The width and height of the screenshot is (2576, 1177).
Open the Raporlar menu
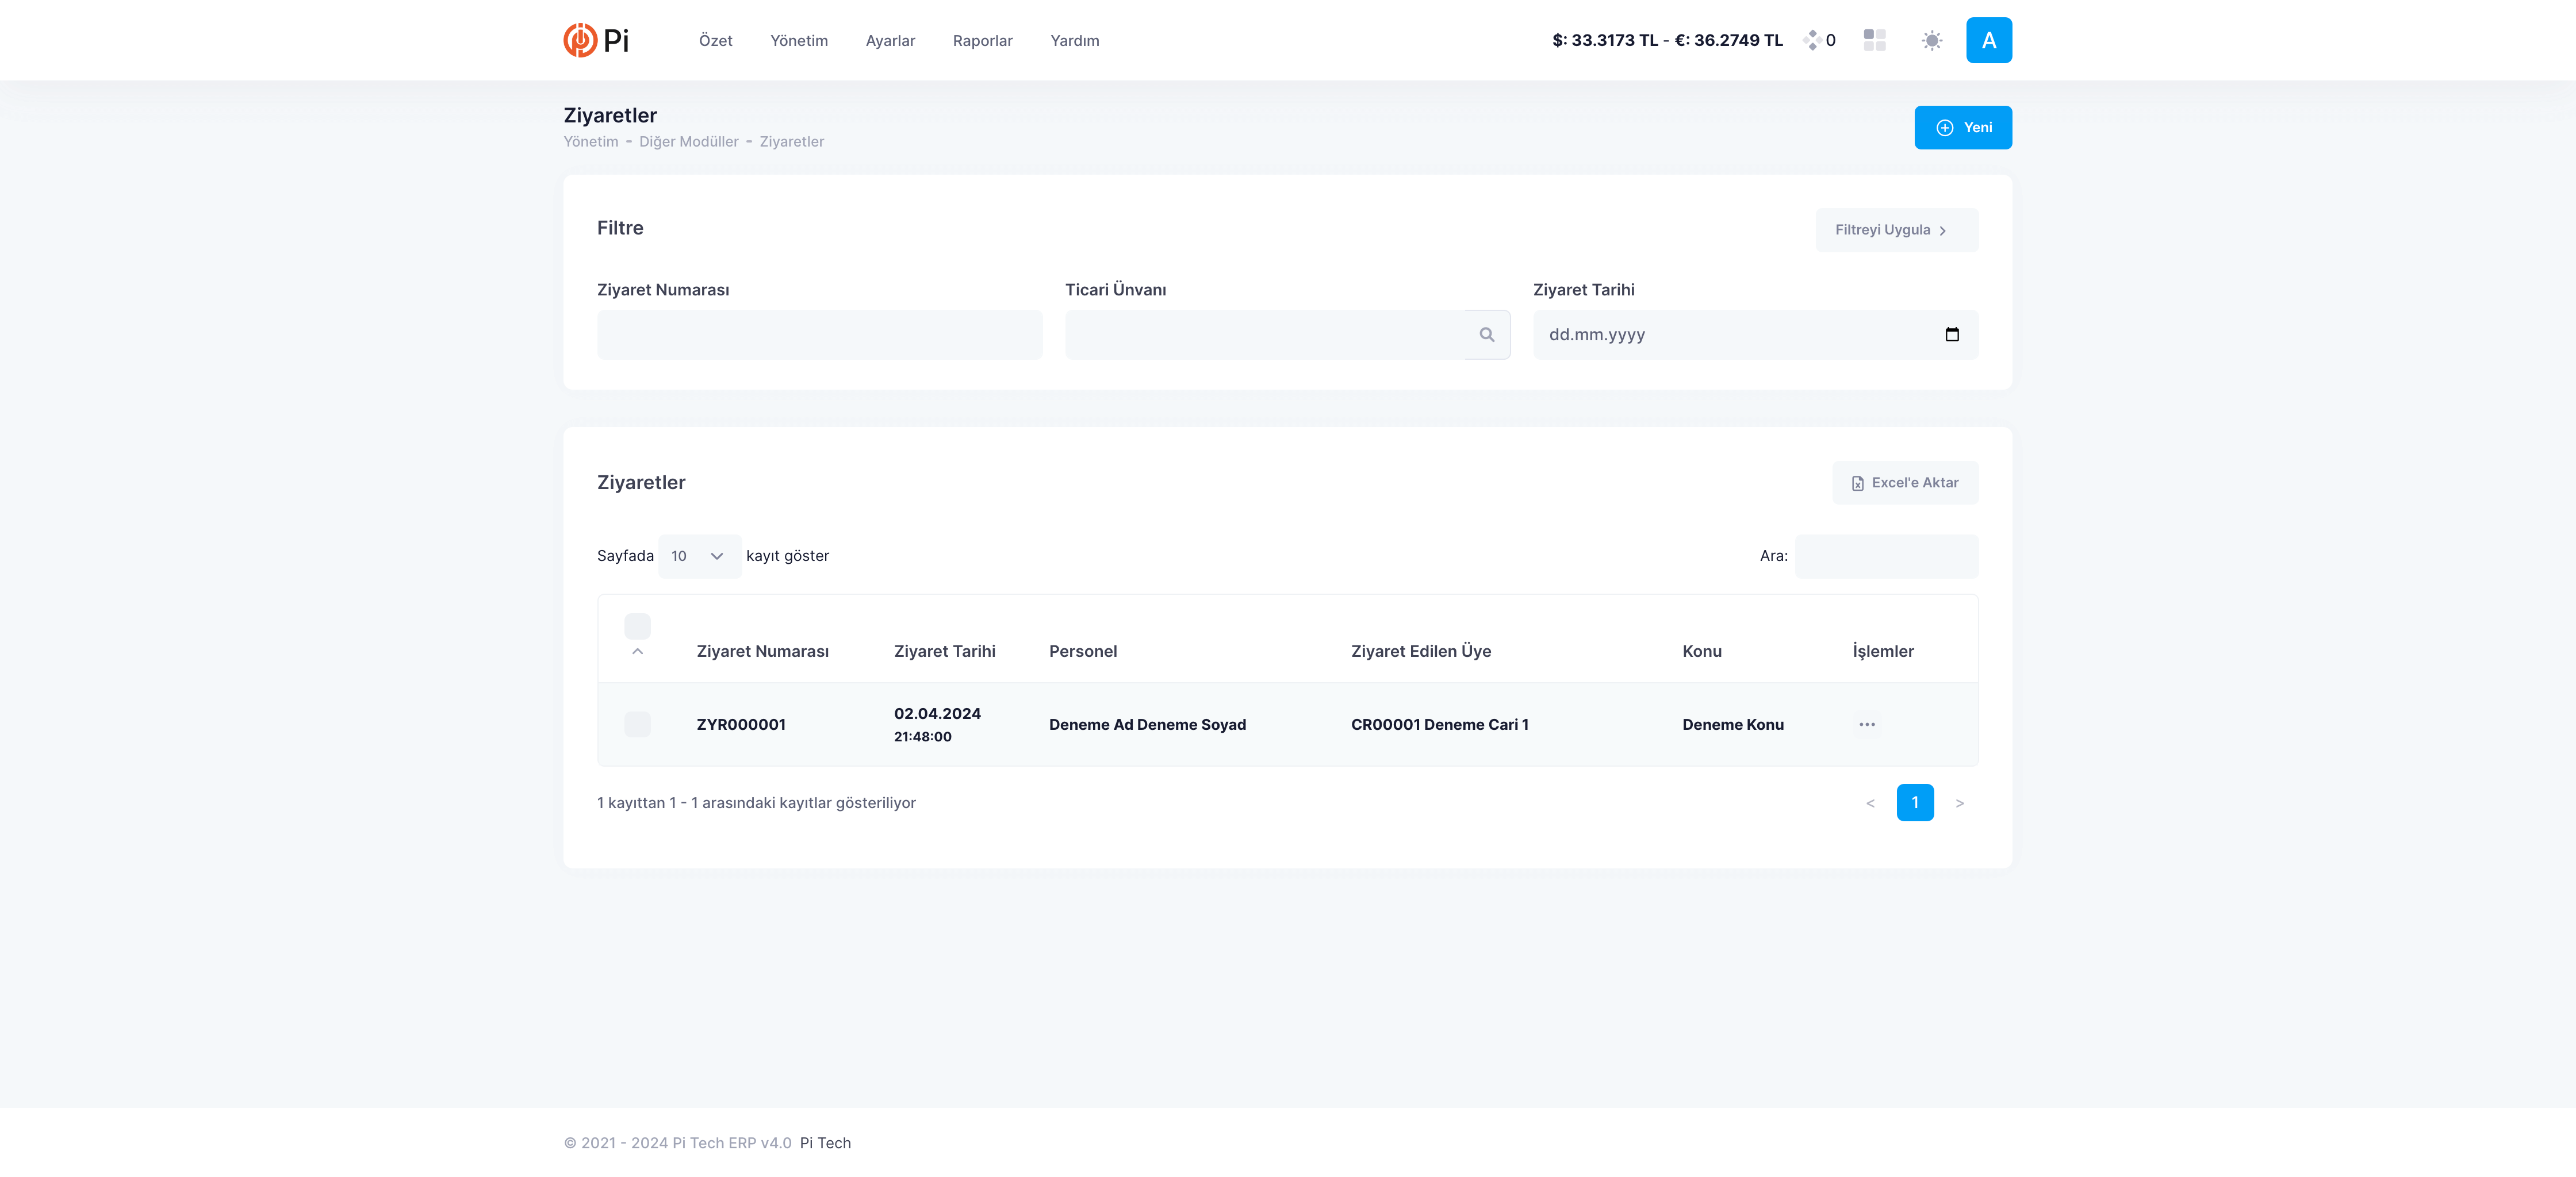click(982, 41)
